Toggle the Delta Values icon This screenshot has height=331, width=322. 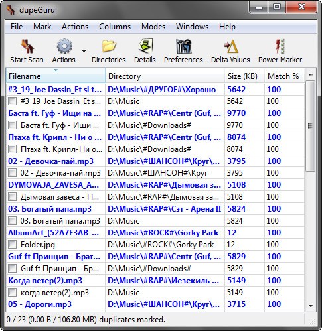[231, 46]
